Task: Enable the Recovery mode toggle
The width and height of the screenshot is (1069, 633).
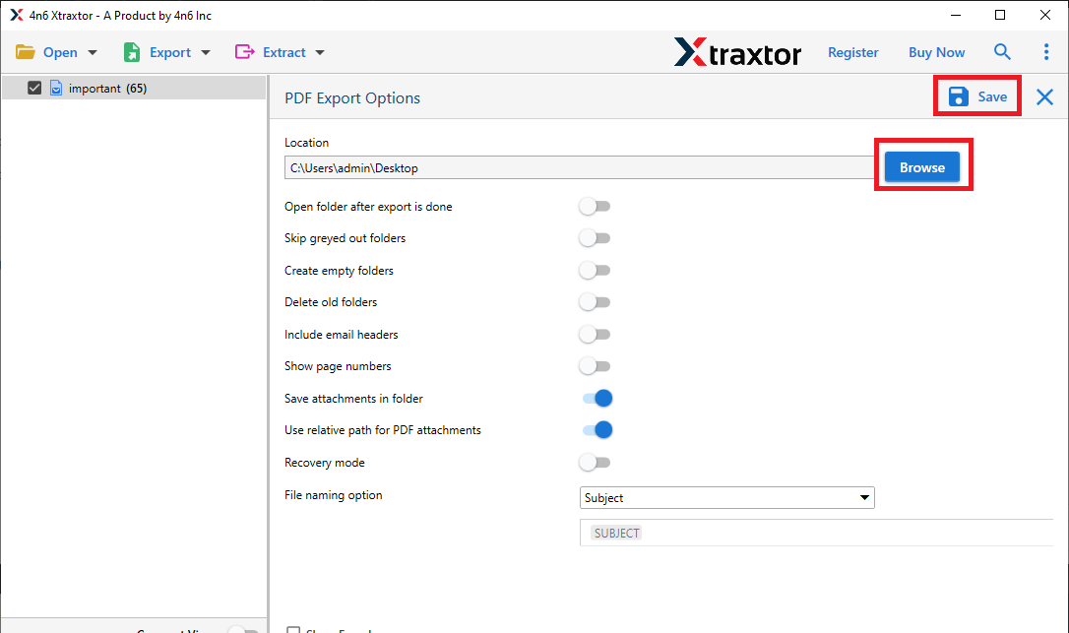Action: point(595,462)
